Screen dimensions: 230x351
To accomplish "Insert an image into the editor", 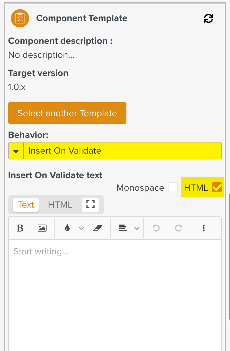I will coord(42,228).
